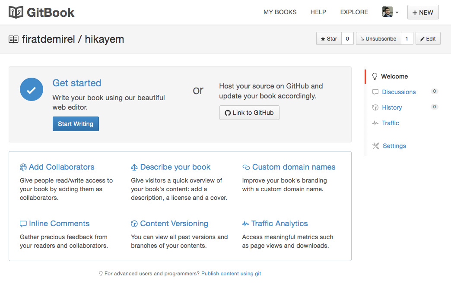Click the hikayem book name in title
451x287 pixels.
point(104,39)
